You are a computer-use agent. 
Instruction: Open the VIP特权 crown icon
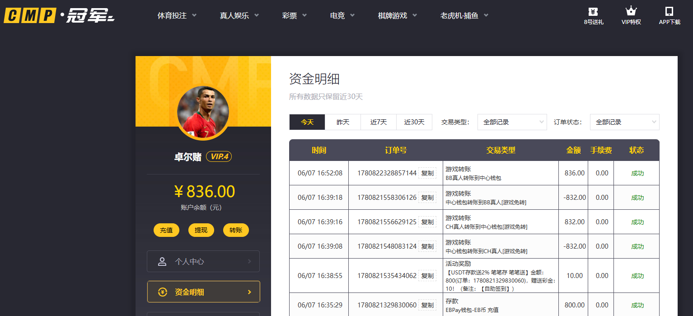[x=631, y=11]
